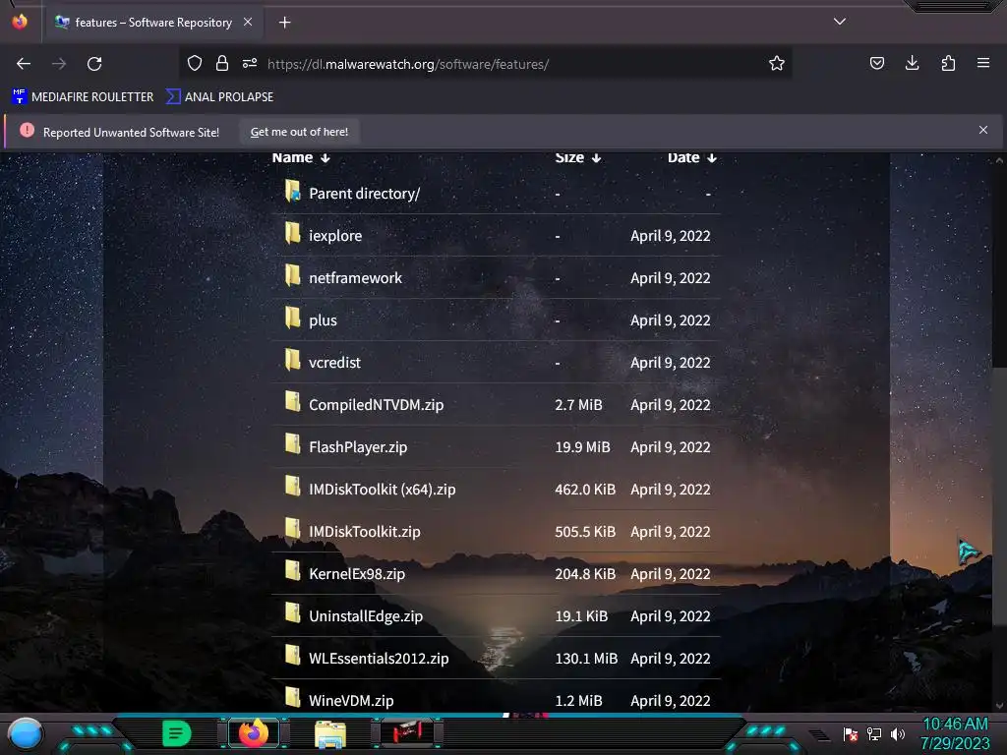The image size is (1007, 755).
Task: Open the downloads panel
Action: click(912, 63)
